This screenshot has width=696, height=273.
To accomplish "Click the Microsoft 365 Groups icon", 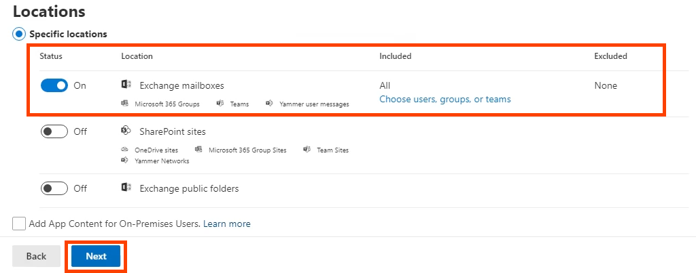I will click(x=125, y=104).
